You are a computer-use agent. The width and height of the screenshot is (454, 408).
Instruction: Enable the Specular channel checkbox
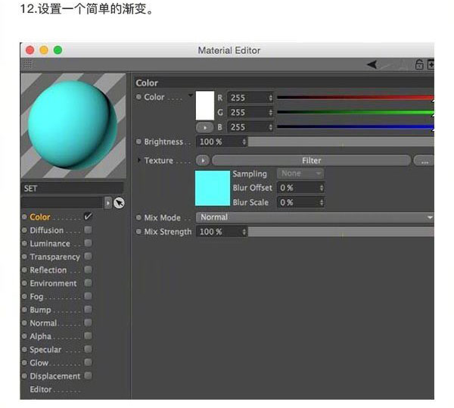coord(88,349)
